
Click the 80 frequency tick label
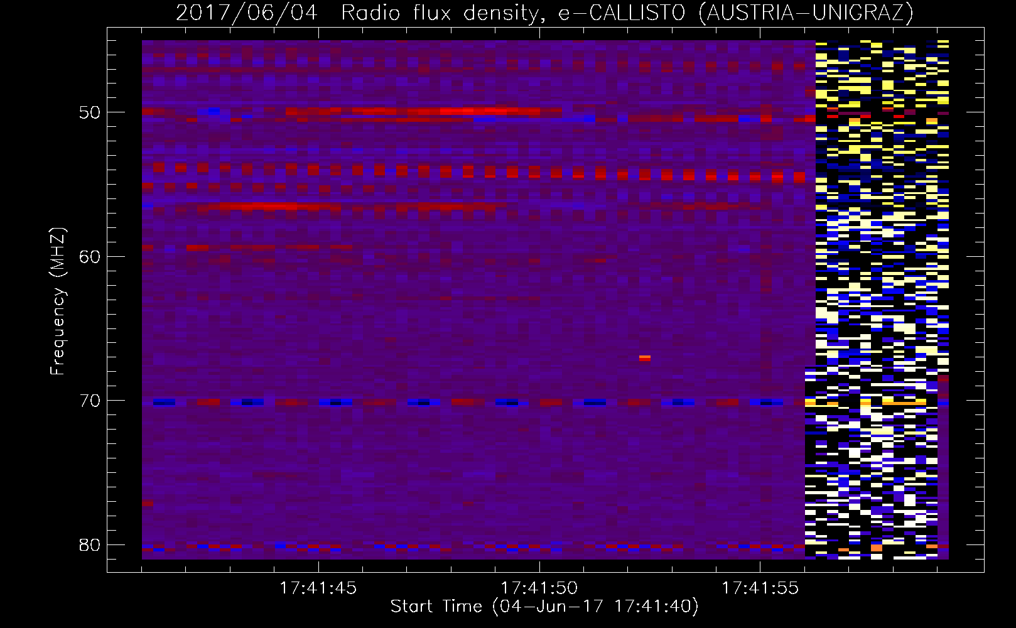tap(90, 544)
